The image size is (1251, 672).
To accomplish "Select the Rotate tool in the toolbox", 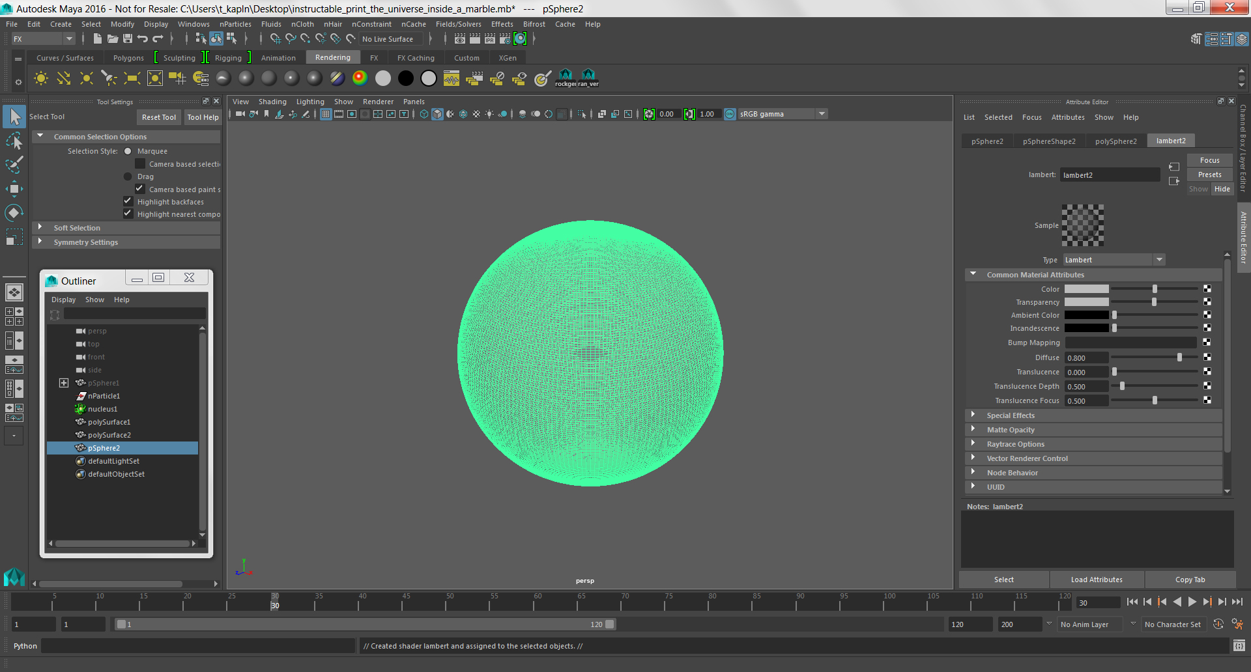I will click(14, 213).
